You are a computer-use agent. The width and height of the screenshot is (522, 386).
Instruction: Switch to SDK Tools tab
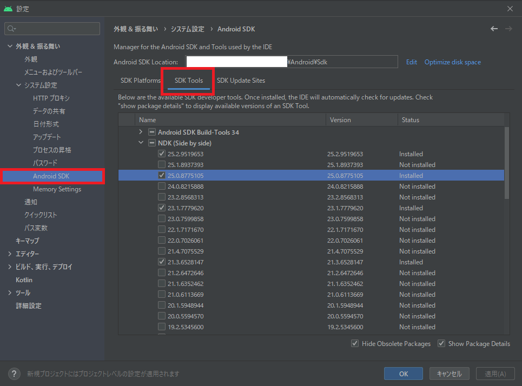pyautogui.click(x=189, y=81)
